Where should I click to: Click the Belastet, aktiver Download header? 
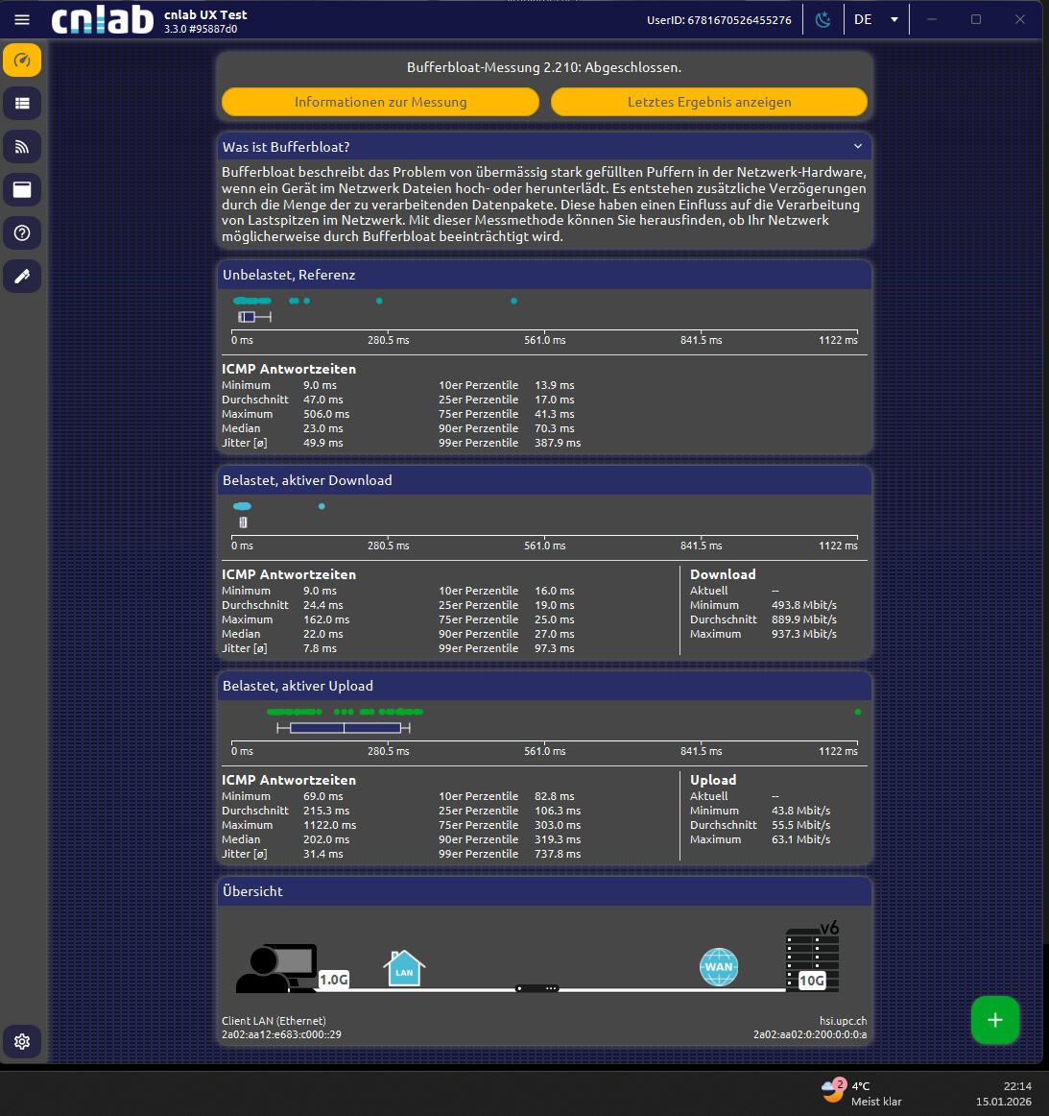pyautogui.click(x=545, y=480)
